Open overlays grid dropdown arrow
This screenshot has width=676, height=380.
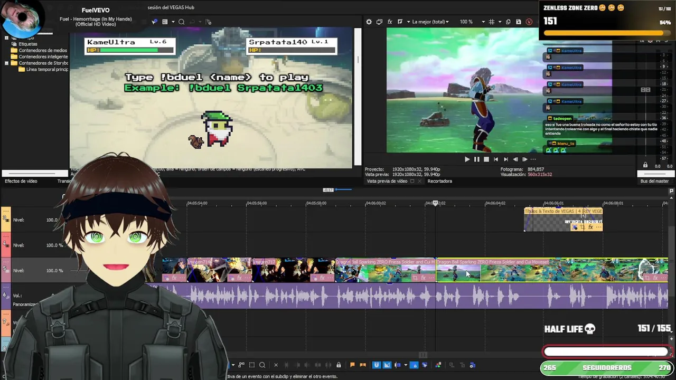coord(499,22)
